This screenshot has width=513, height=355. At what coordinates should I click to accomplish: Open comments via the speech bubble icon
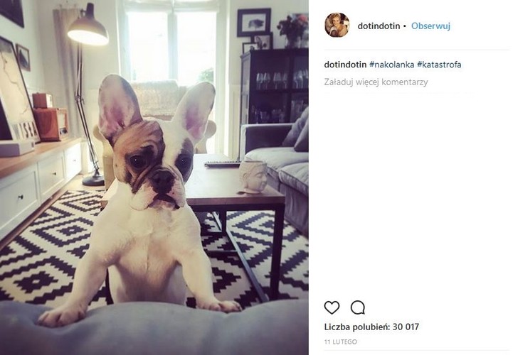point(358,307)
